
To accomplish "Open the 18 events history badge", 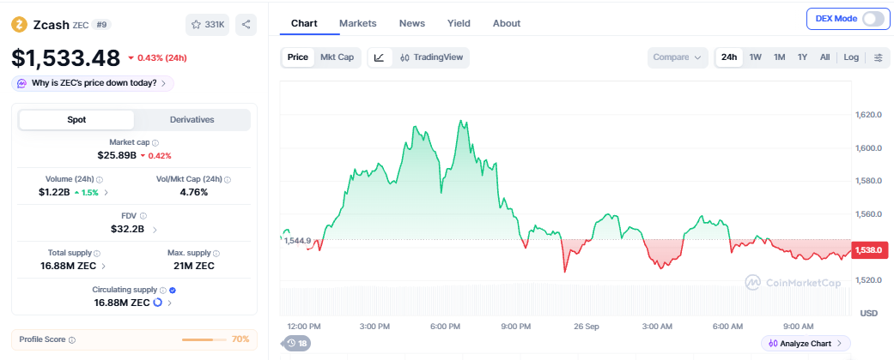I will tap(298, 344).
